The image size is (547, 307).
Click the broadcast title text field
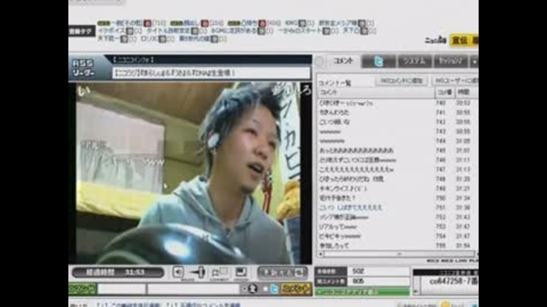[211, 73]
